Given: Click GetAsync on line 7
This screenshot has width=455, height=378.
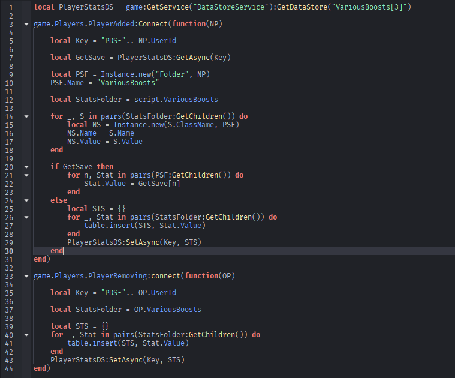Looking at the screenshot, I should click(193, 58).
